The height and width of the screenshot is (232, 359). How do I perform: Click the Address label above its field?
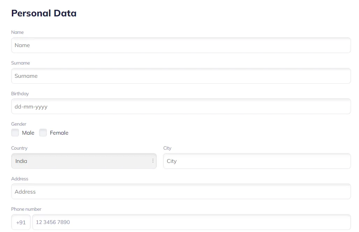coord(20,179)
